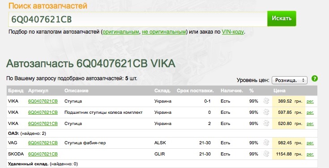The height and width of the screenshot is (168, 329).
Task: Click рег. link next to 389.52 грн.
Action: click(310, 101)
